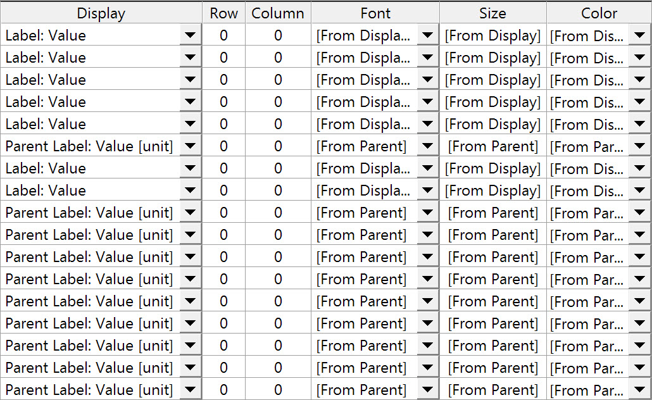Click the Font column header
Screen dimensions: 652x400
(x=375, y=13)
